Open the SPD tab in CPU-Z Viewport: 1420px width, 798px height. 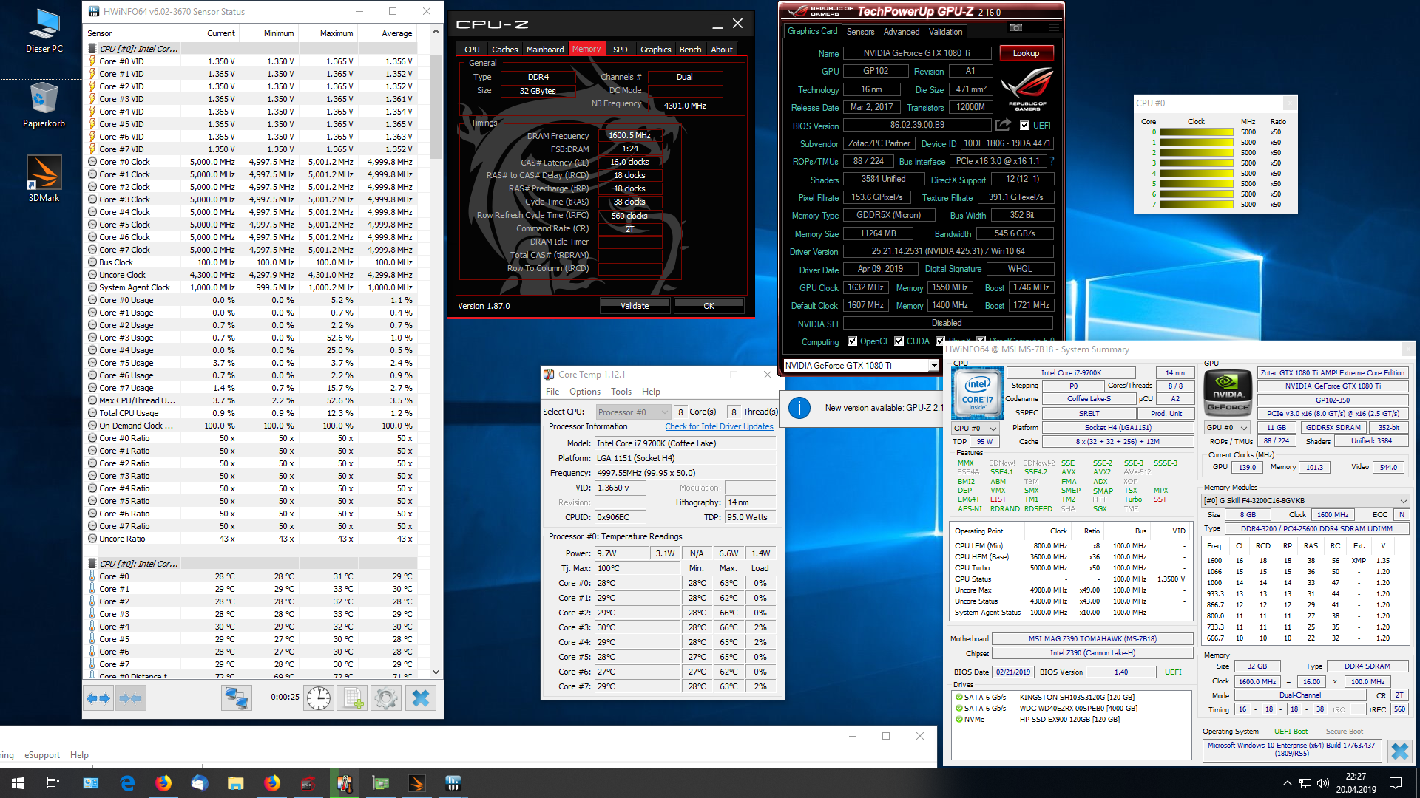point(621,50)
